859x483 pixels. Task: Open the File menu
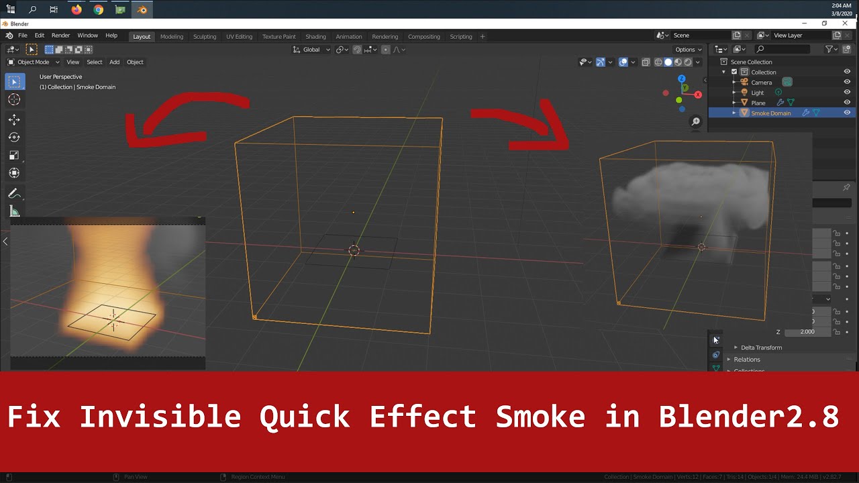coord(23,36)
